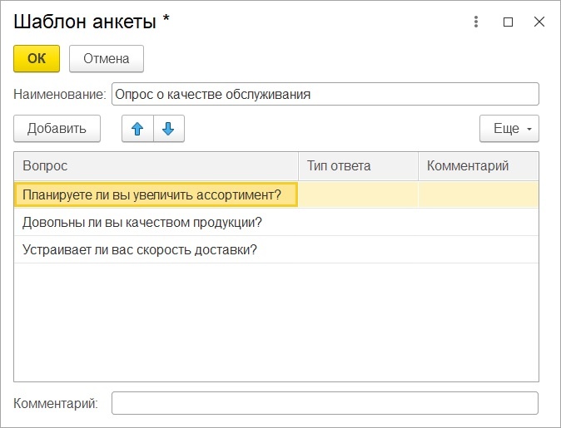561x428 pixels.
Task: Focus the bottom Комментарий input field
Action: click(x=325, y=403)
